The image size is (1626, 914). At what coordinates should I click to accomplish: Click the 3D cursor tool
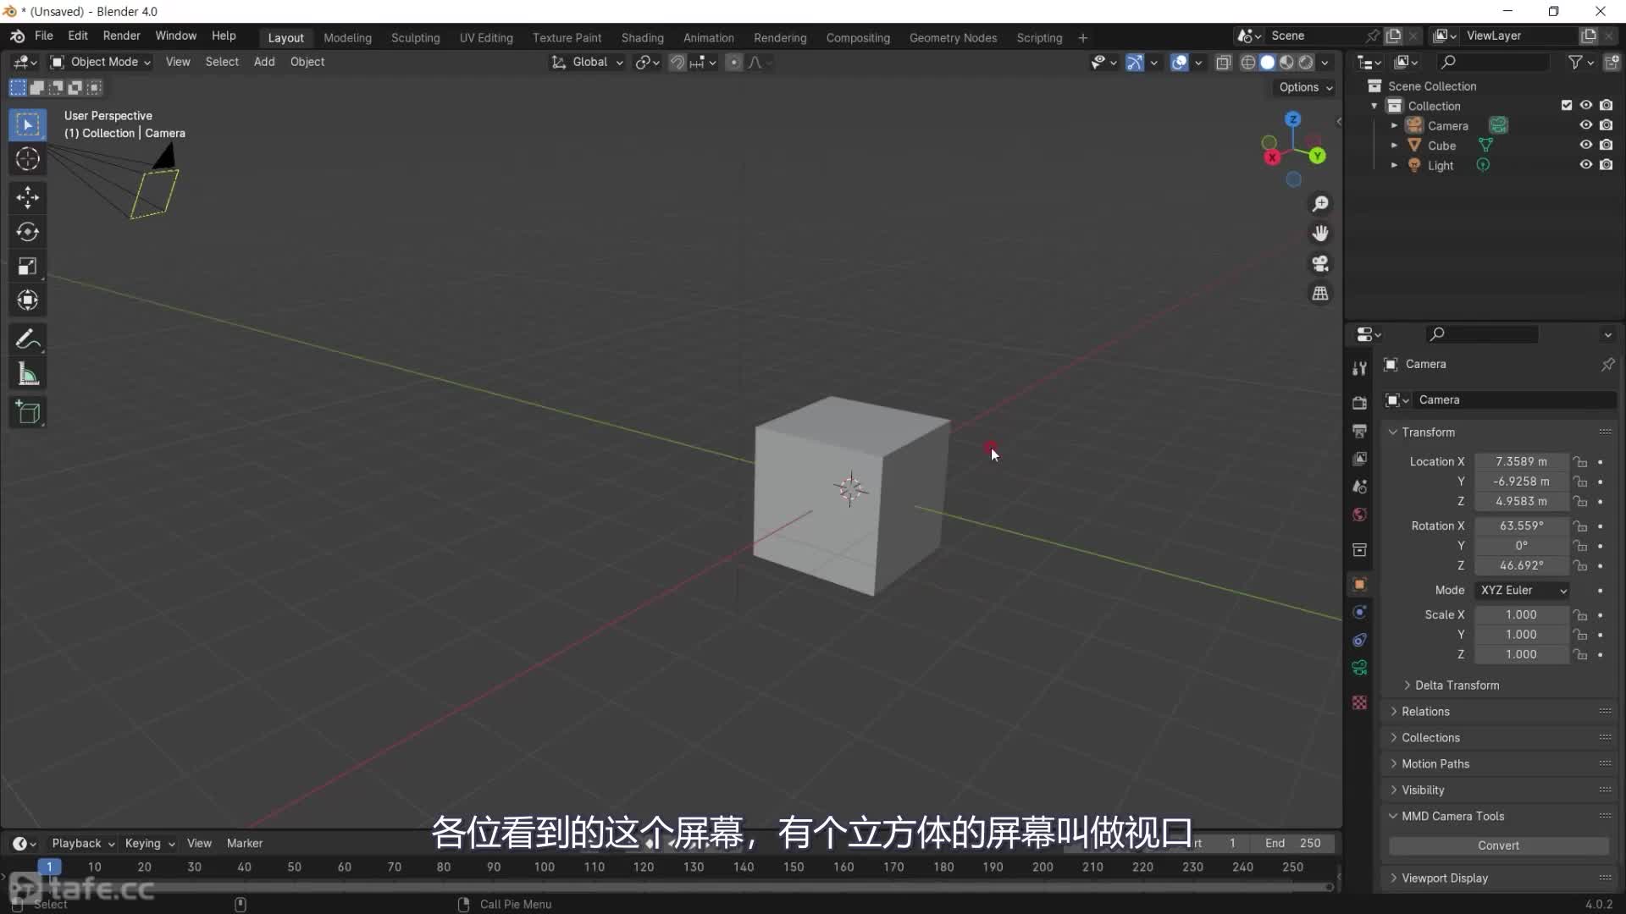click(x=27, y=159)
